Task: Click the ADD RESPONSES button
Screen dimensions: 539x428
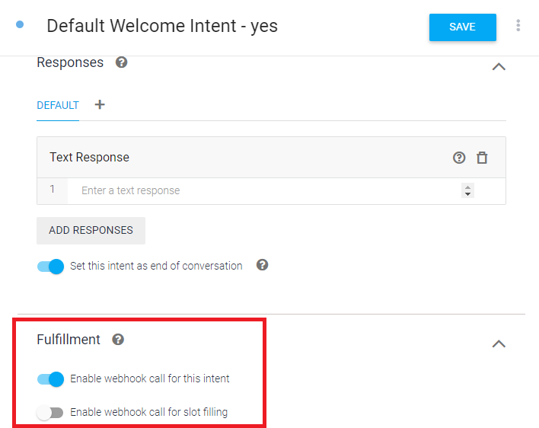Action: pos(91,230)
